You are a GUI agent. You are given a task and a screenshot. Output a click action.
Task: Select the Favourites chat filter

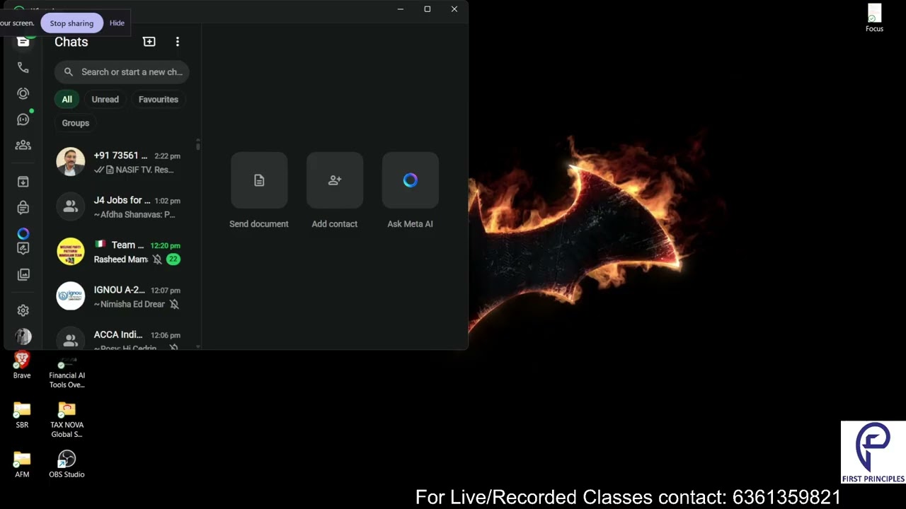[158, 100]
